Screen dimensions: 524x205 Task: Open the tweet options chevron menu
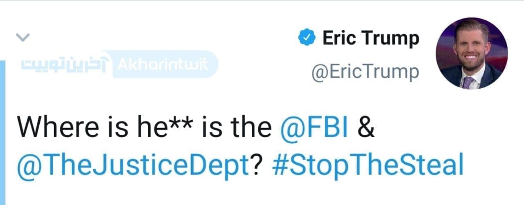23,38
